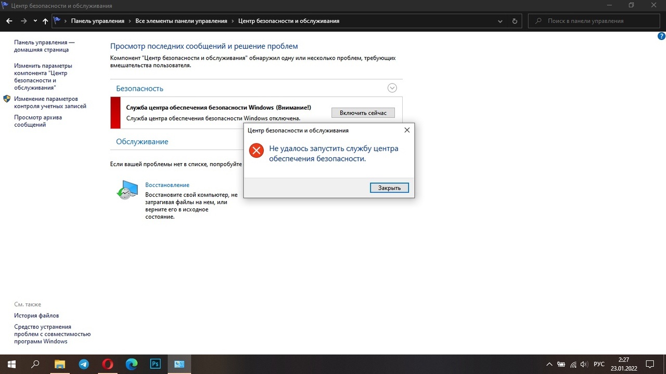The image size is (666, 374).
Task: Click the 'Безопасность' section heading
Action: pos(139,89)
